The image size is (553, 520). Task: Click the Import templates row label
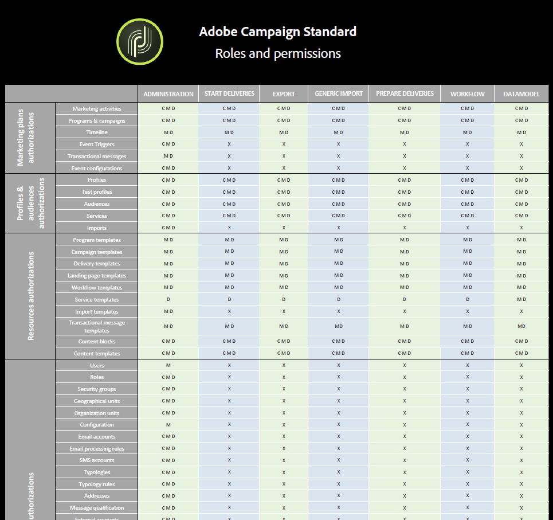(x=97, y=311)
